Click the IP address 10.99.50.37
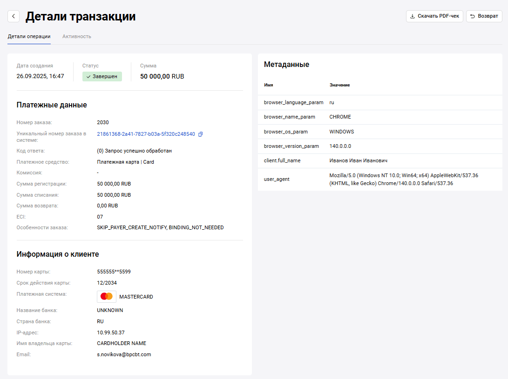This screenshot has height=379, width=508. pos(111,332)
